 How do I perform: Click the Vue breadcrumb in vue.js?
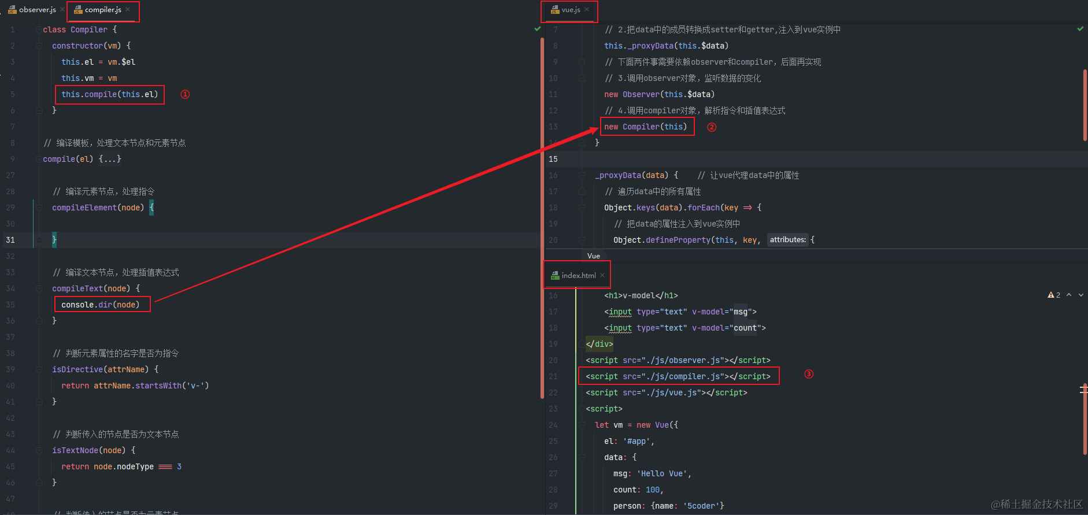pos(594,256)
